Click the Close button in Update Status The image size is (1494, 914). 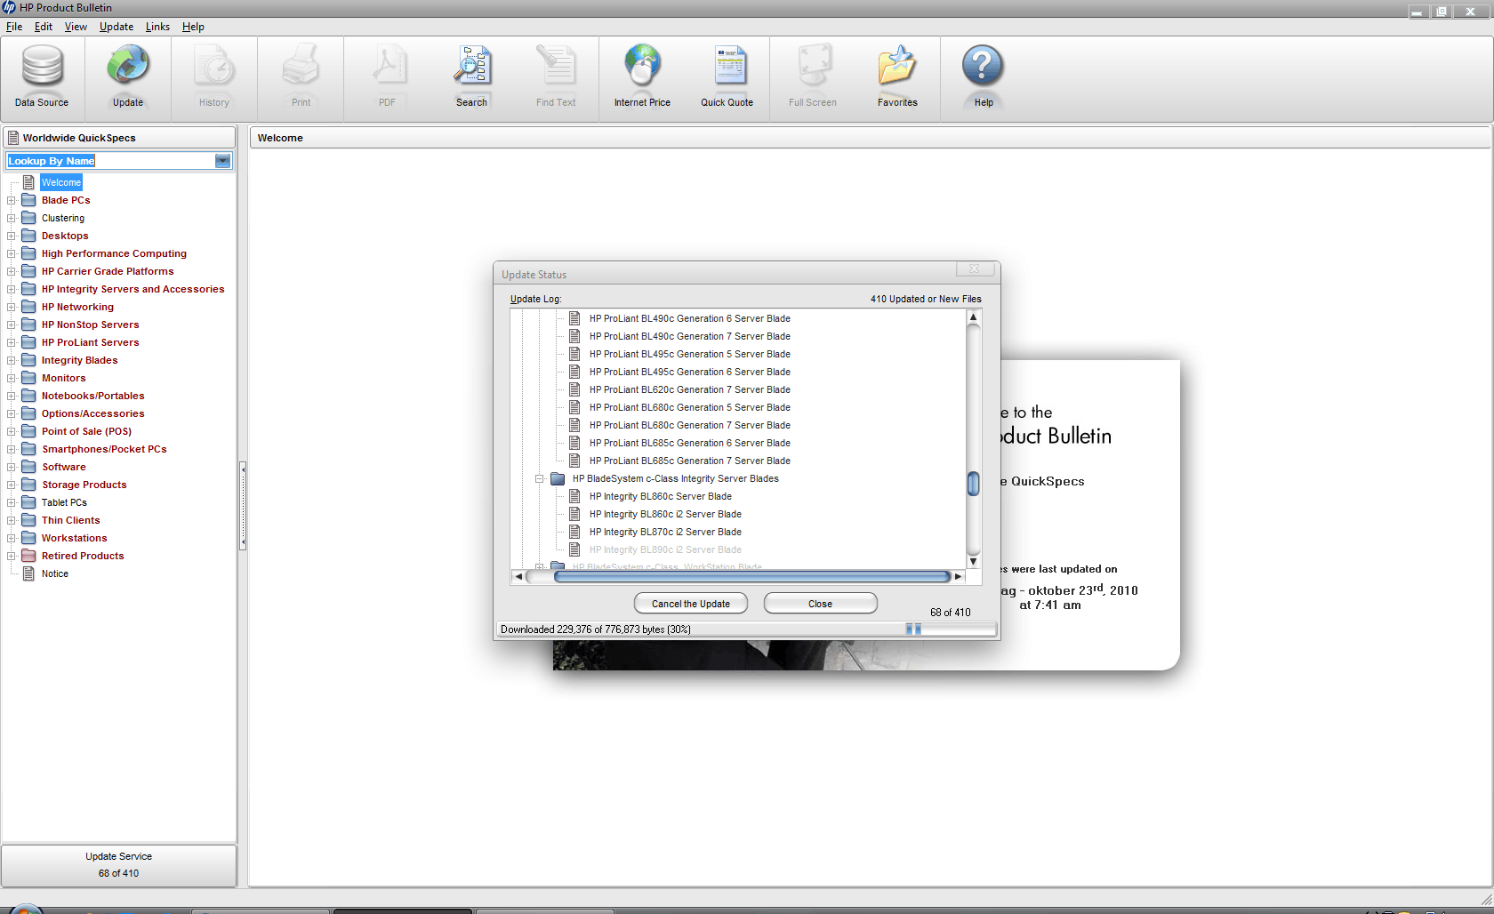pyautogui.click(x=821, y=604)
